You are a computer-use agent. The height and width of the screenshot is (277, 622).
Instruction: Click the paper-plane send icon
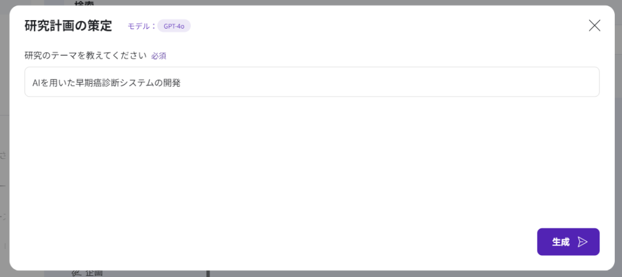pyautogui.click(x=583, y=242)
